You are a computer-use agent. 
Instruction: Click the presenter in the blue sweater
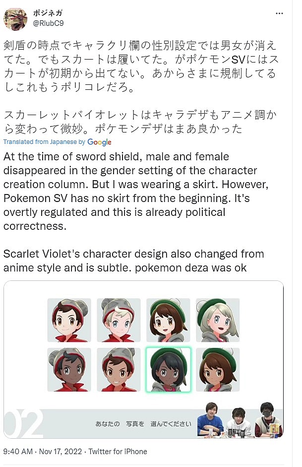(x=210, y=419)
